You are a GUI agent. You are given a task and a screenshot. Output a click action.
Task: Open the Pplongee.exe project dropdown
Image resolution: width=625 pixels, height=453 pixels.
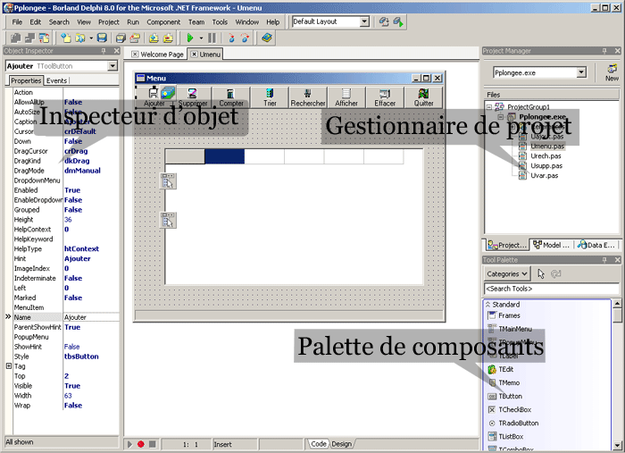point(581,72)
